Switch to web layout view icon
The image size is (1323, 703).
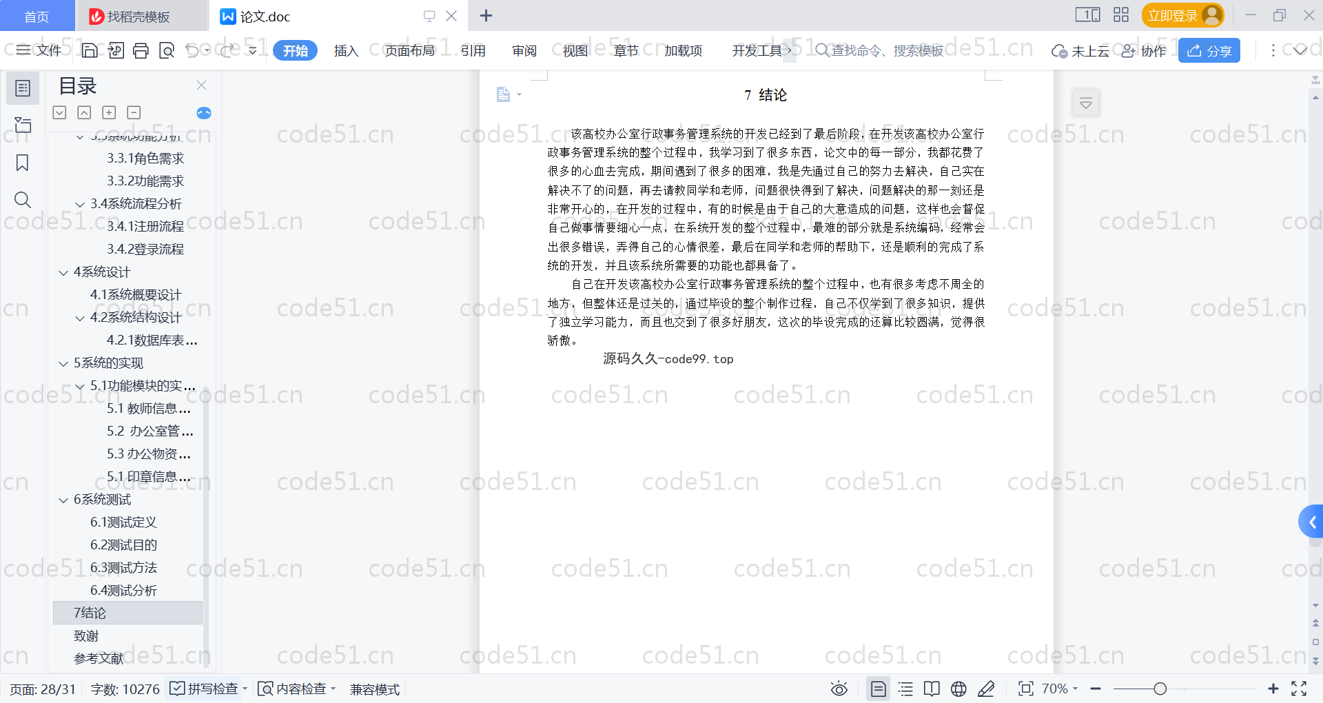tap(958, 689)
